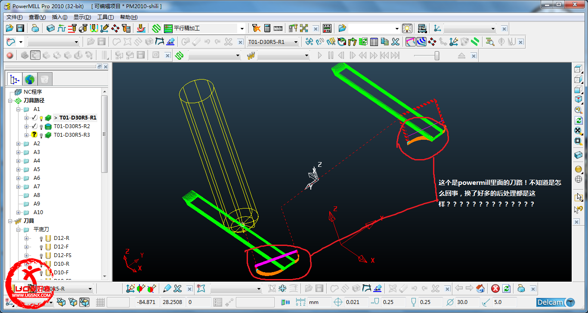Click the cursor selection icon in right toolbar
The height and width of the screenshot is (313, 588).
point(579,197)
